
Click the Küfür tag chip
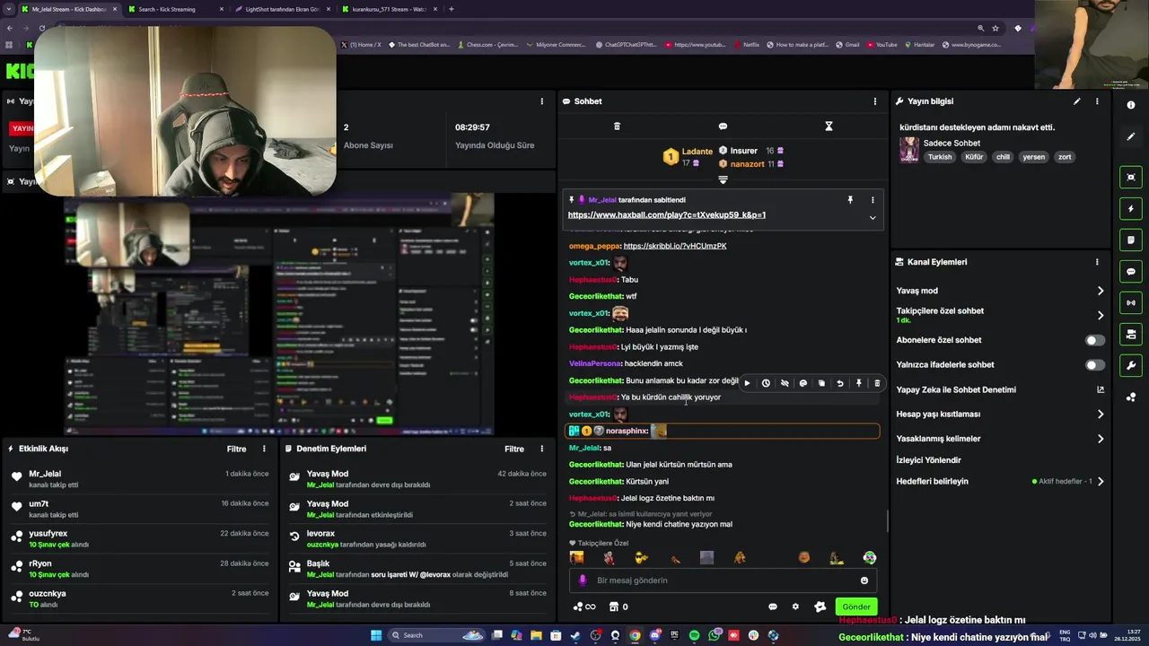point(974,157)
